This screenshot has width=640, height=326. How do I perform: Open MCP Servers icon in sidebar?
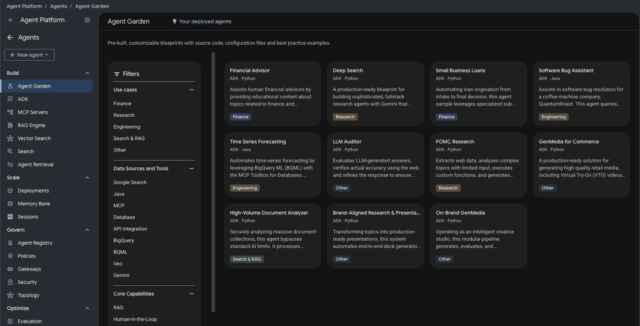(x=10, y=112)
